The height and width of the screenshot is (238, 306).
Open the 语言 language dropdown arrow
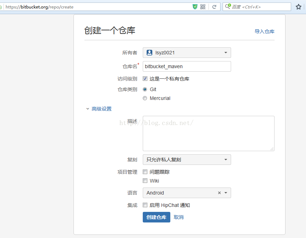pos(226,193)
